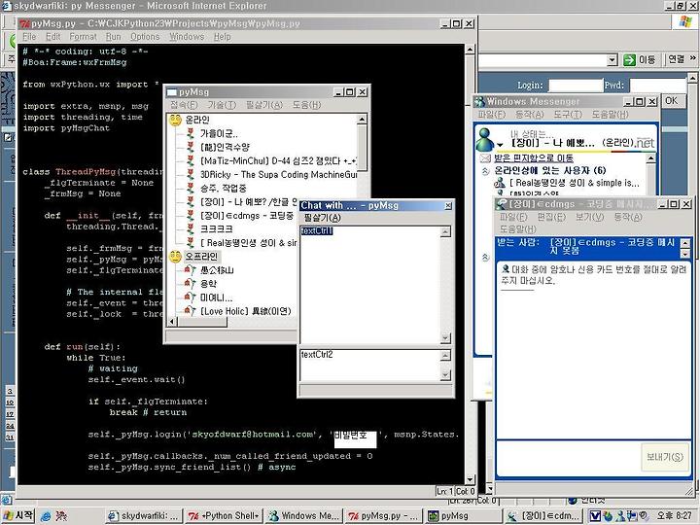Open the 도움(H) menu in pyMsg
The height and width of the screenshot is (525, 700).
point(306,105)
